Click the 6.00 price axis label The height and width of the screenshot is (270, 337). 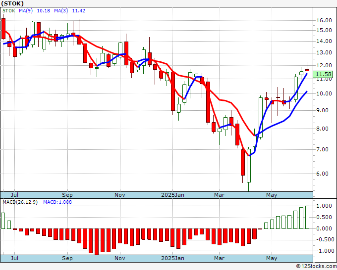323,174
